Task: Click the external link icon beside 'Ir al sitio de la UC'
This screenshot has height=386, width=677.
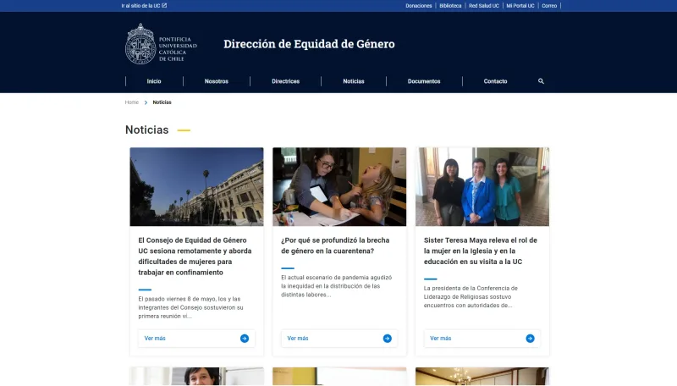Action: tap(164, 6)
